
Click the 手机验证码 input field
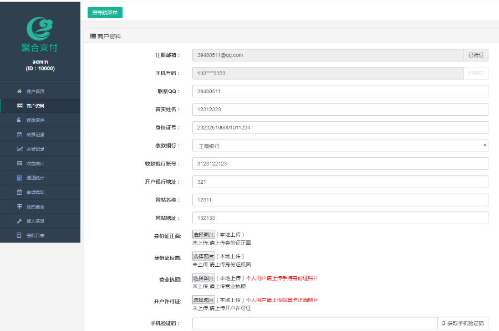coord(315,323)
